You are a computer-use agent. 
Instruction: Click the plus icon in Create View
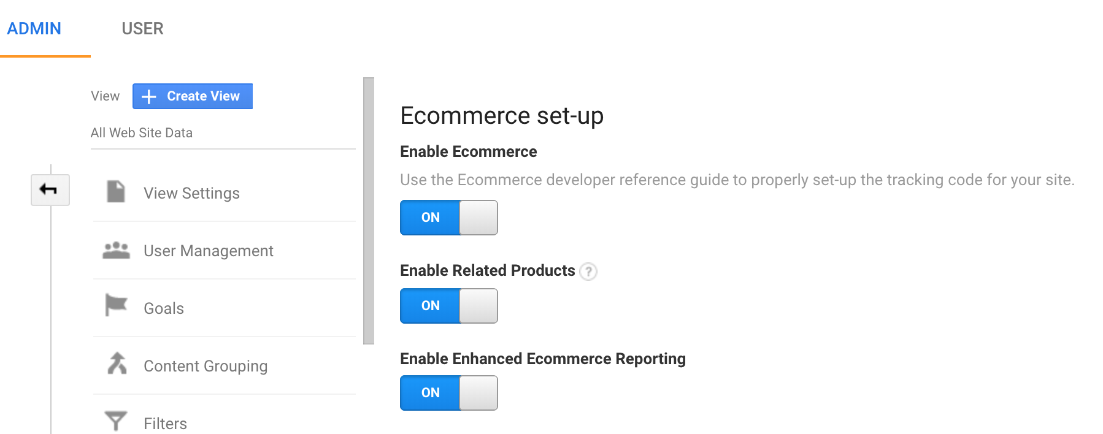(149, 96)
